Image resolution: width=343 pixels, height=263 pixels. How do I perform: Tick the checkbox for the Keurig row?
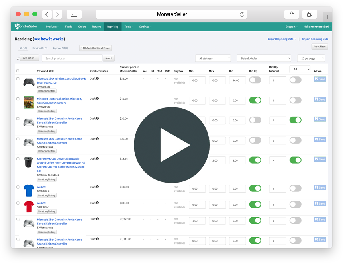click(18, 159)
